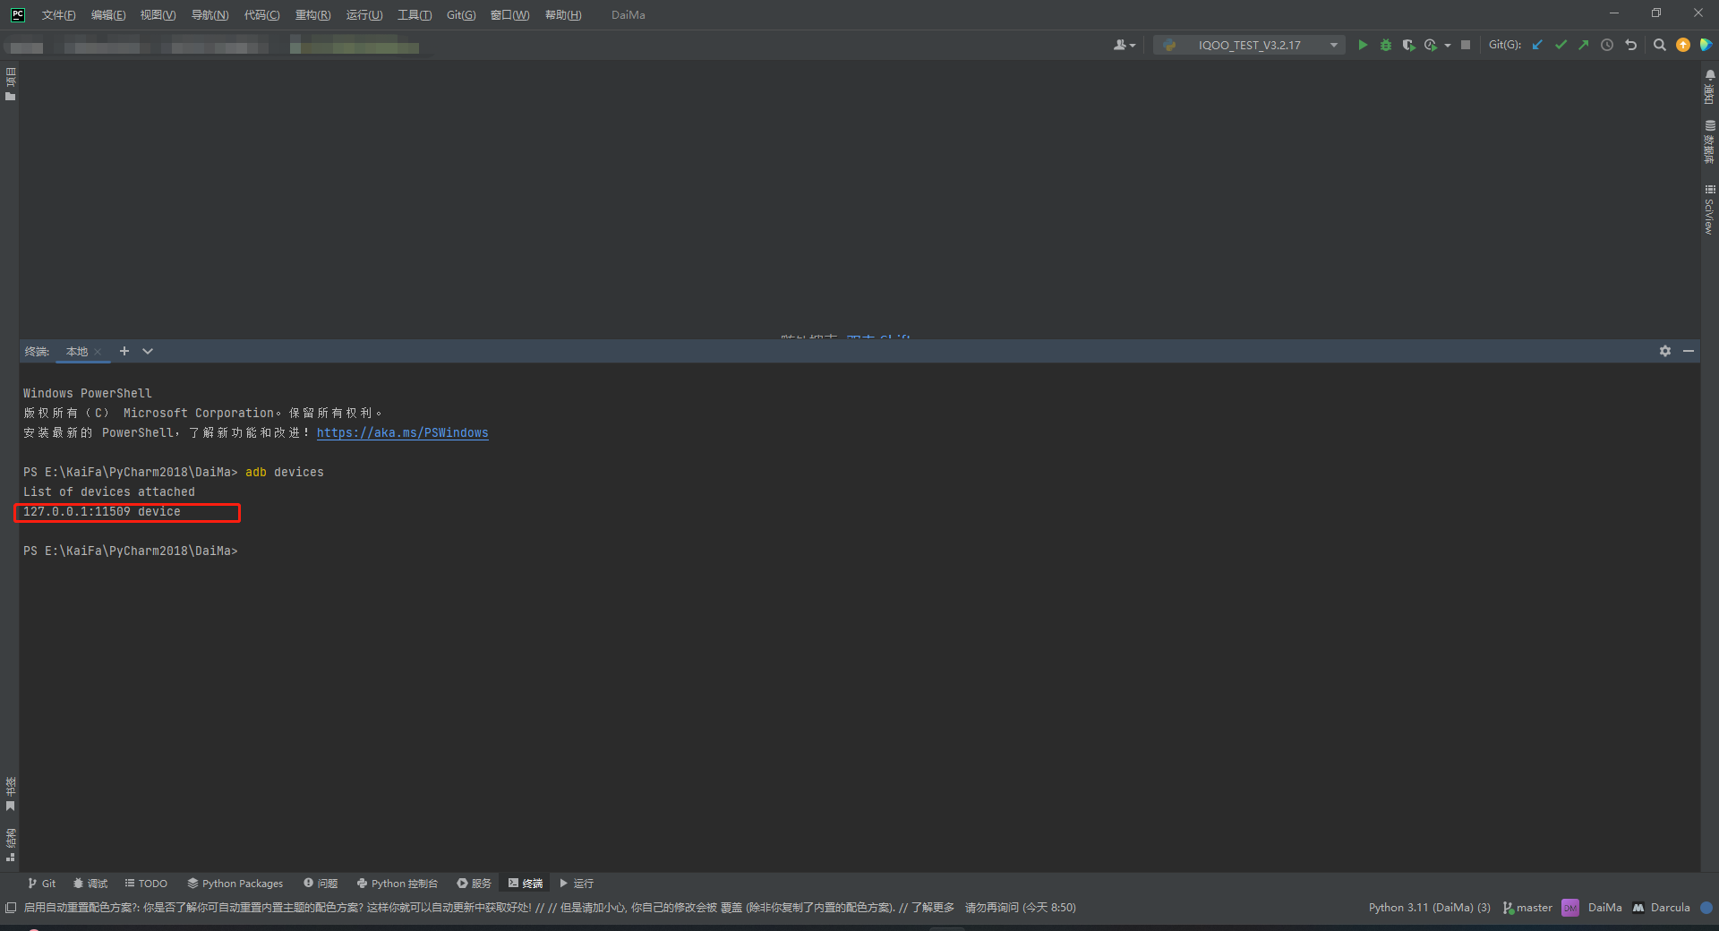
Task: Open the aka.ms/PSWindows link
Action: (x=402, y=432)
